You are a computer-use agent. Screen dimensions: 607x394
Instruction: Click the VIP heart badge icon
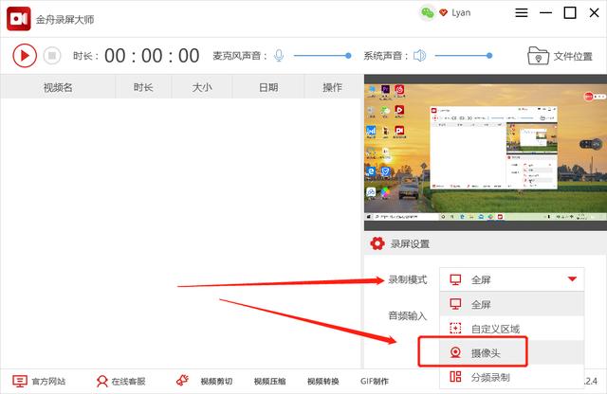coord(444,12)
